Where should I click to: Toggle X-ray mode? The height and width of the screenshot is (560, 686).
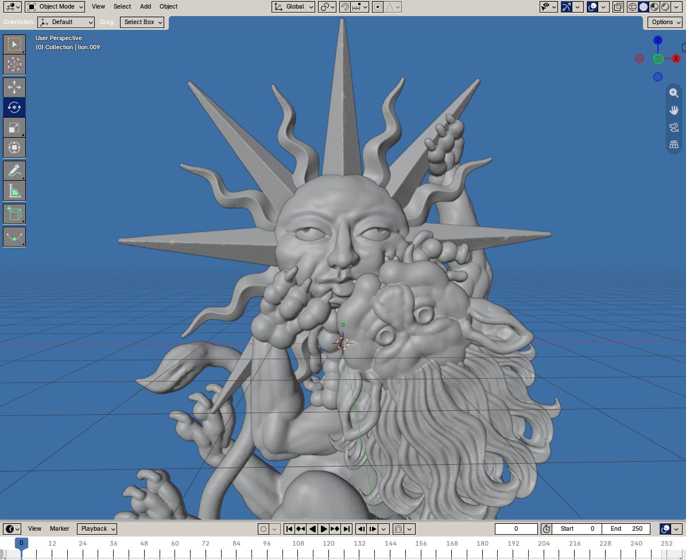(x=618, y=6)
